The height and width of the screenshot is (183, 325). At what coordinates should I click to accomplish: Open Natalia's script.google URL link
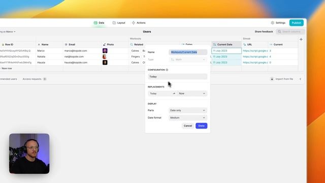(255, 56)
